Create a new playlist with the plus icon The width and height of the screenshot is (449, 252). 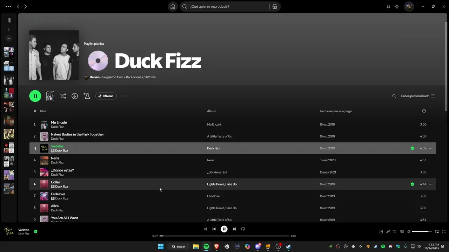tap(9, 38)
